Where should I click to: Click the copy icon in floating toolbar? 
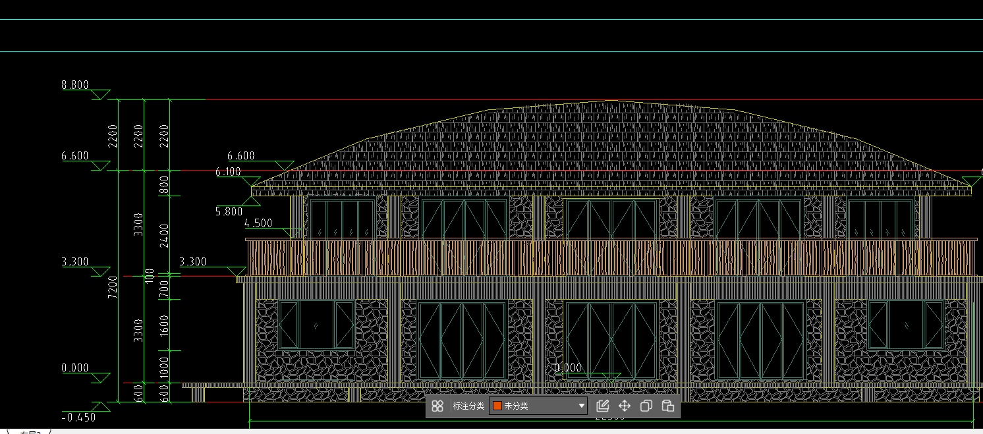[x=646, y=406]
